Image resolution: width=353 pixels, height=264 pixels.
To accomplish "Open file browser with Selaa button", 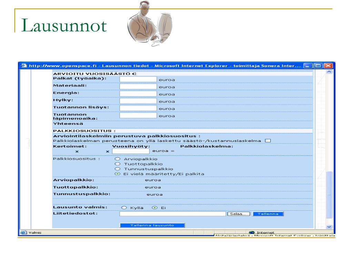I will click(x=239, y=214).
